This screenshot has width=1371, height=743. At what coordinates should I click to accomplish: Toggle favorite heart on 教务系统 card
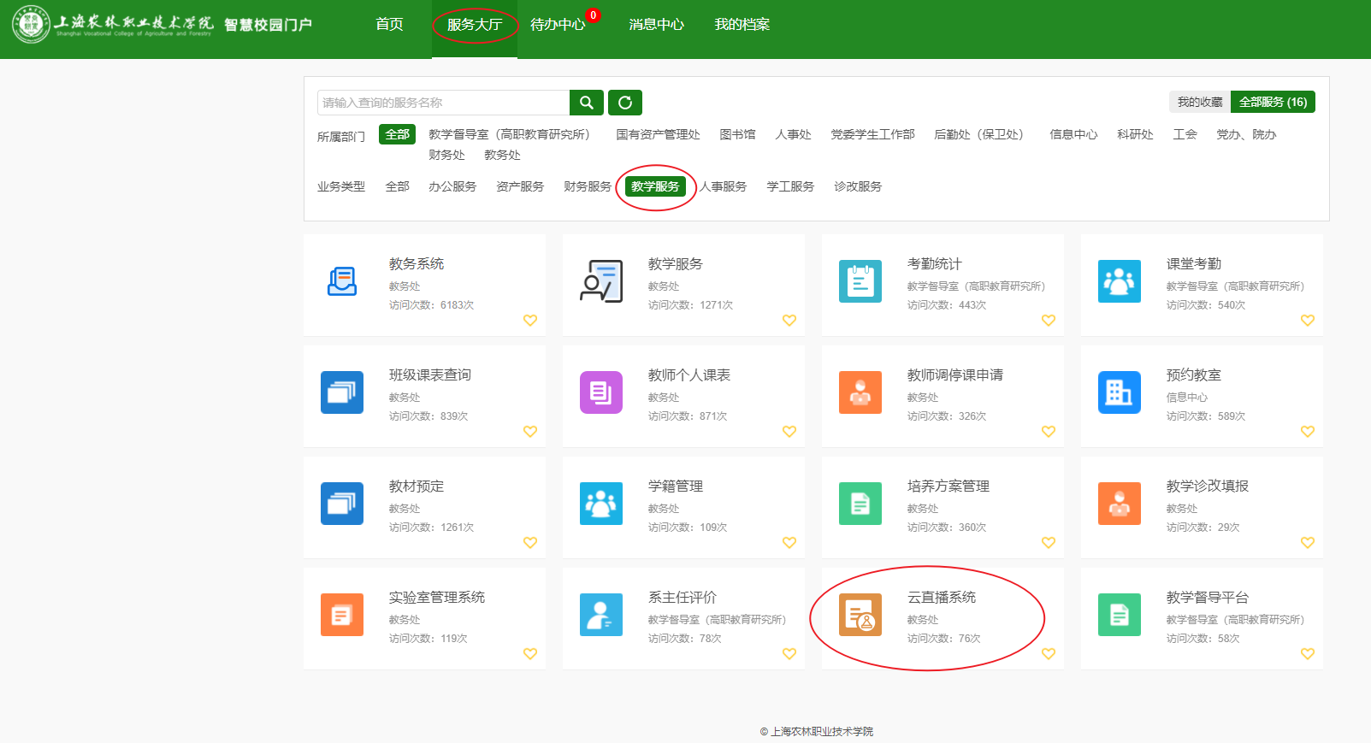coord(530,321)
